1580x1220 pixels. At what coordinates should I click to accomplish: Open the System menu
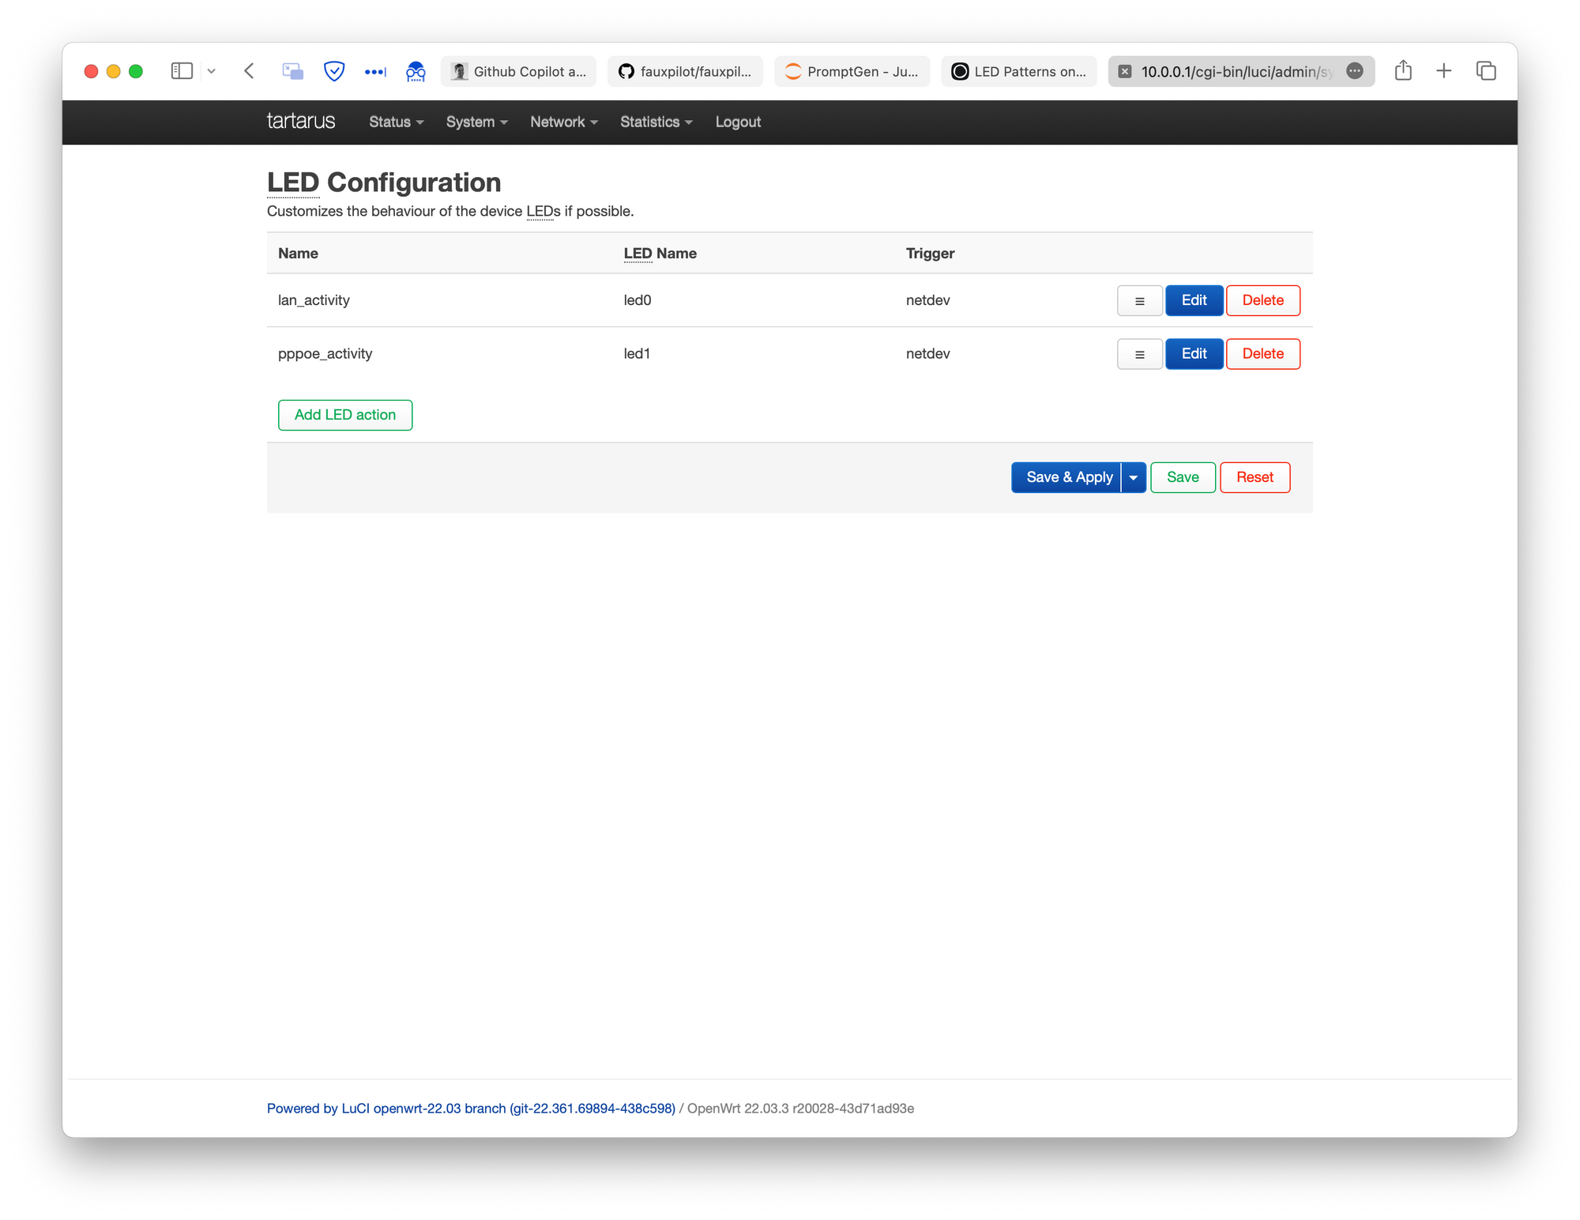(x=477, y=122)
